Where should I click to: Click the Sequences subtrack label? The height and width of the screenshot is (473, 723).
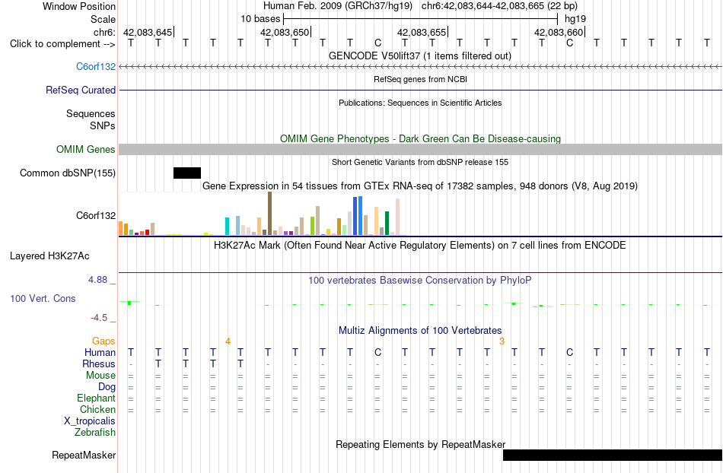[91, 114]
